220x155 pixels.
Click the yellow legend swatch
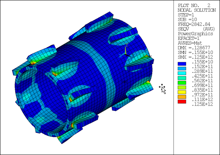(182, 92)
